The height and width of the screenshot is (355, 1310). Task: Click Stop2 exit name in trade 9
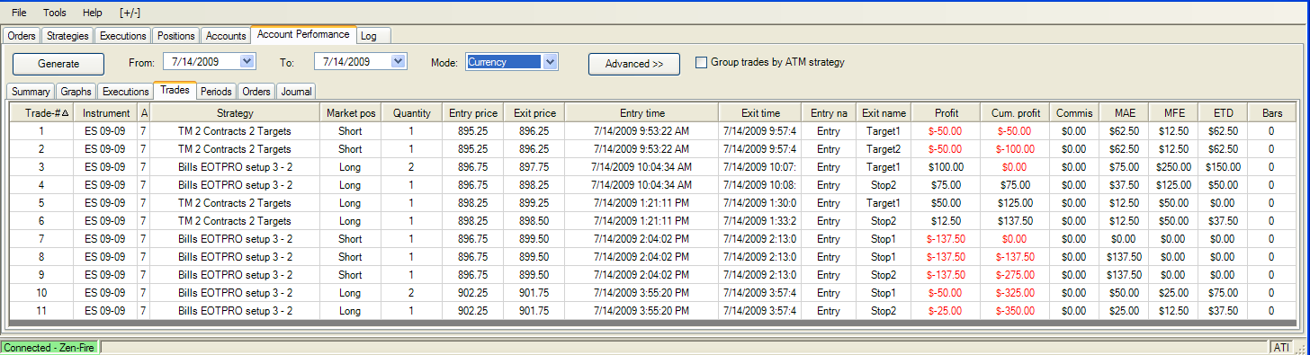click(884, 275)
